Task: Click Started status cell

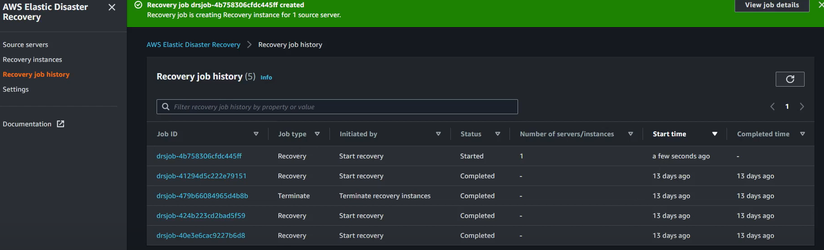Action: pyautogui.click(x=472, y=156)
